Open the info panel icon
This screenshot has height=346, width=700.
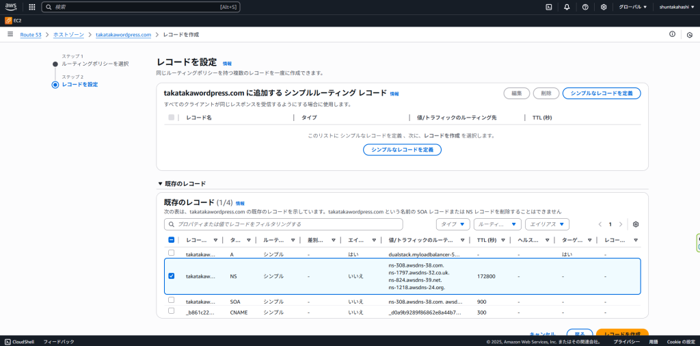672,34
